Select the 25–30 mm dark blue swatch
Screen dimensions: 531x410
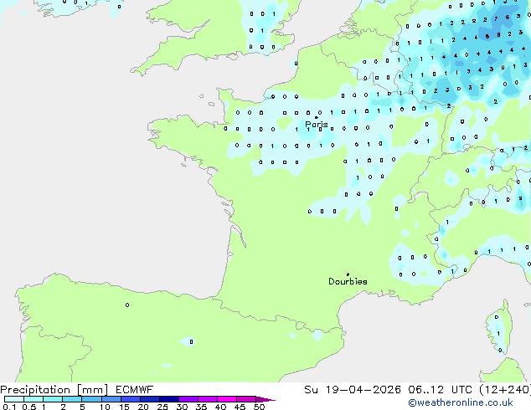[x=168, y=399]
